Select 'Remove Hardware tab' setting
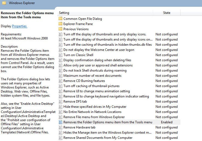 (79, 127)
